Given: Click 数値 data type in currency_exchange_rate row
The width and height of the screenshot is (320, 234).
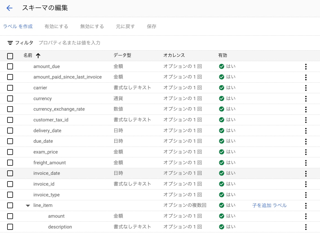Looking at the screenshot, I should (x=118, y=109).
